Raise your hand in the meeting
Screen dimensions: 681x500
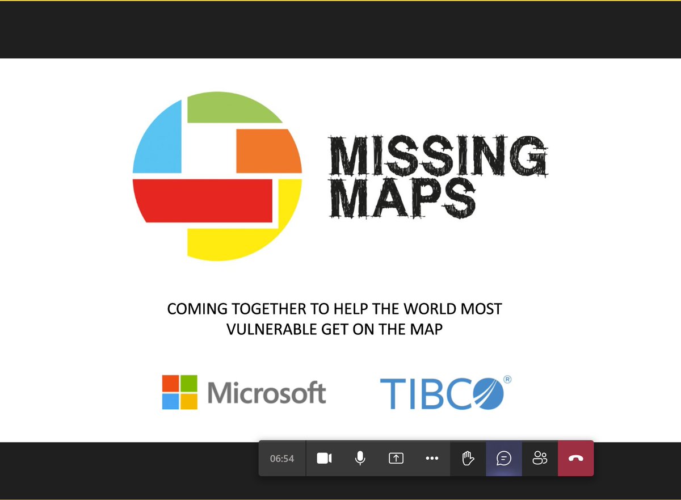468,458
